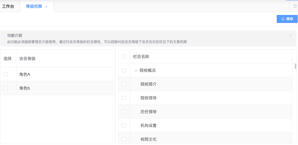Select the 机构设置 checkbox
The height and width of the screenshot is (145, 298).
pyautogui.click(x=124, y=125)
